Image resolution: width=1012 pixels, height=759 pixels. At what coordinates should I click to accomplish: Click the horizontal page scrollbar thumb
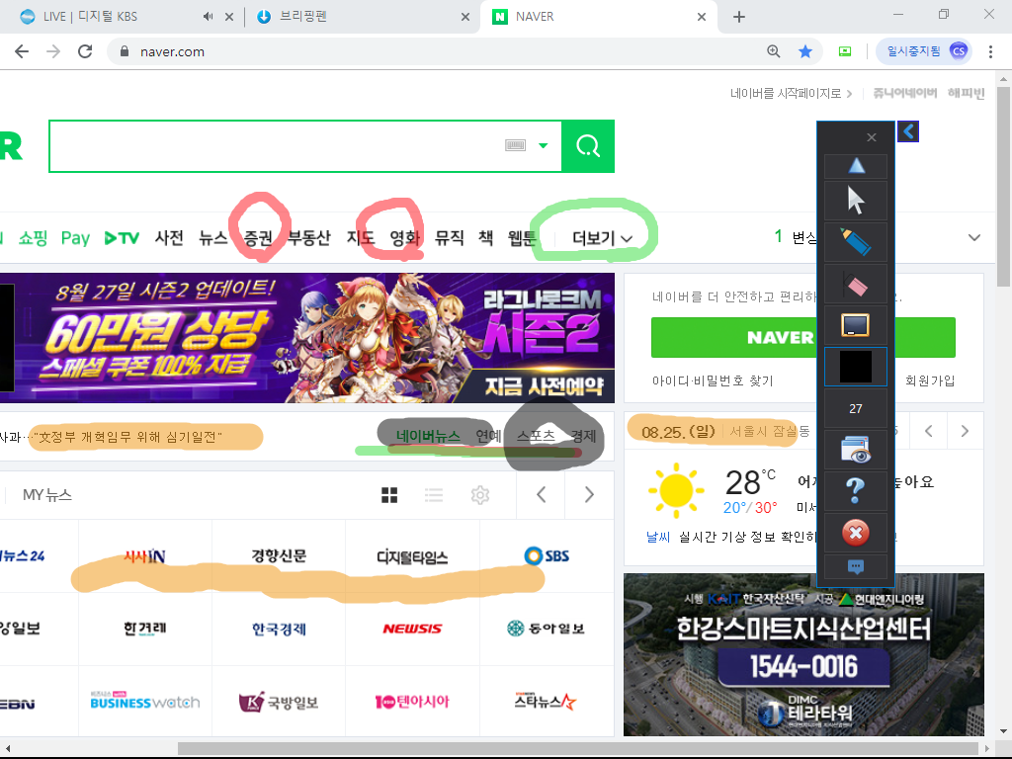pos(577,749)
